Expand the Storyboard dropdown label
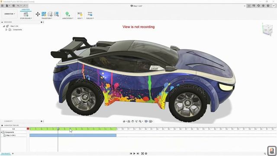Viewport: 277px width, 156px height. 26,18
